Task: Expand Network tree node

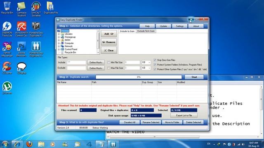Action: (59, 46)
